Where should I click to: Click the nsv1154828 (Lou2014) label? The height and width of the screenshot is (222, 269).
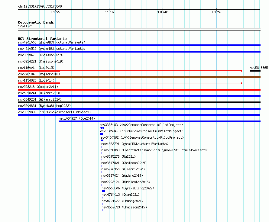pyautogui.click(x=36, y=80)
